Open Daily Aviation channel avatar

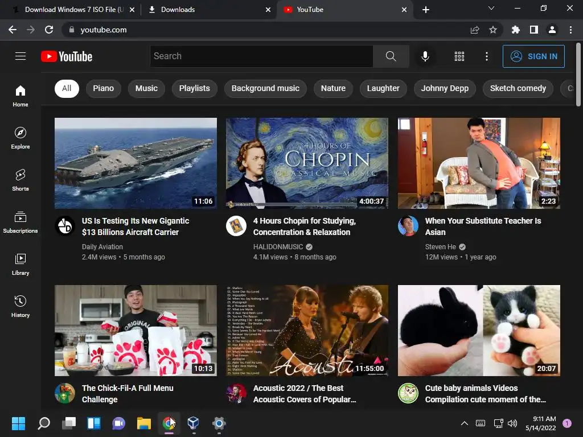(x=65, y=226)
